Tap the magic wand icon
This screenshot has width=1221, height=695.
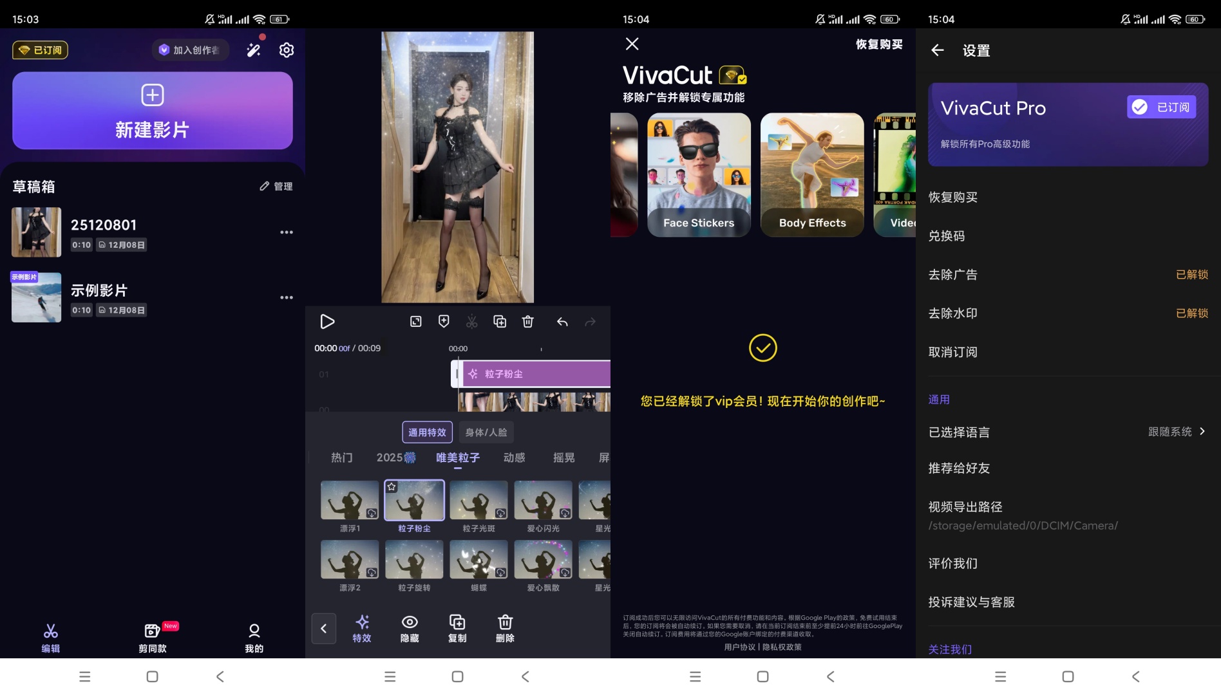(254, 50)
